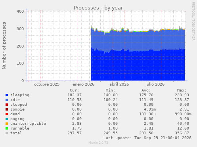Screen dimensions: 197x147
Task: Click the sleeping minimum value 140.00
Action: coord(111,95)
